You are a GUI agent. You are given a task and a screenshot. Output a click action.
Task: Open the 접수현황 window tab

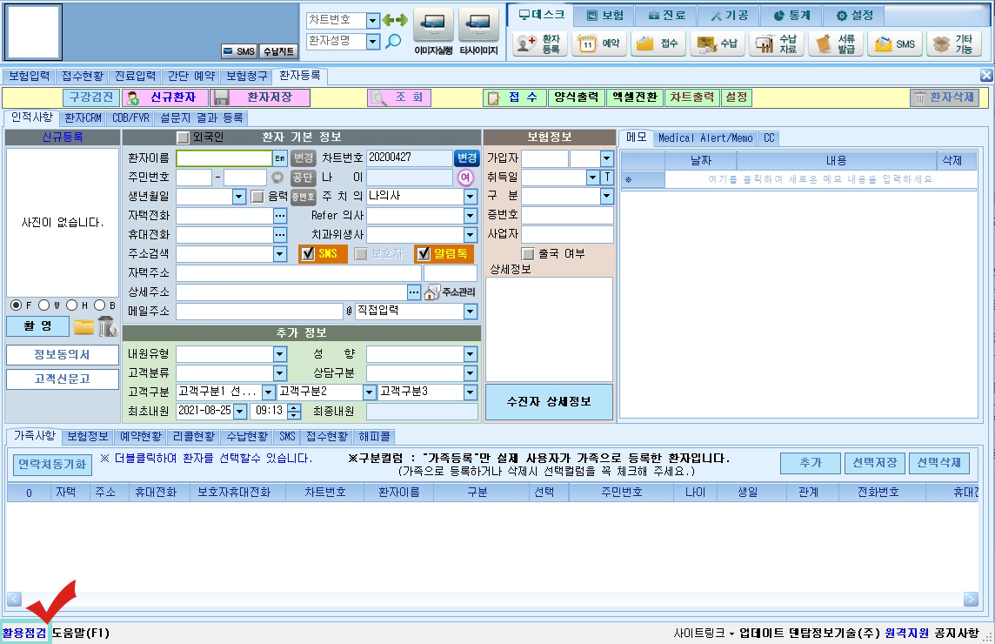[82, 77]
